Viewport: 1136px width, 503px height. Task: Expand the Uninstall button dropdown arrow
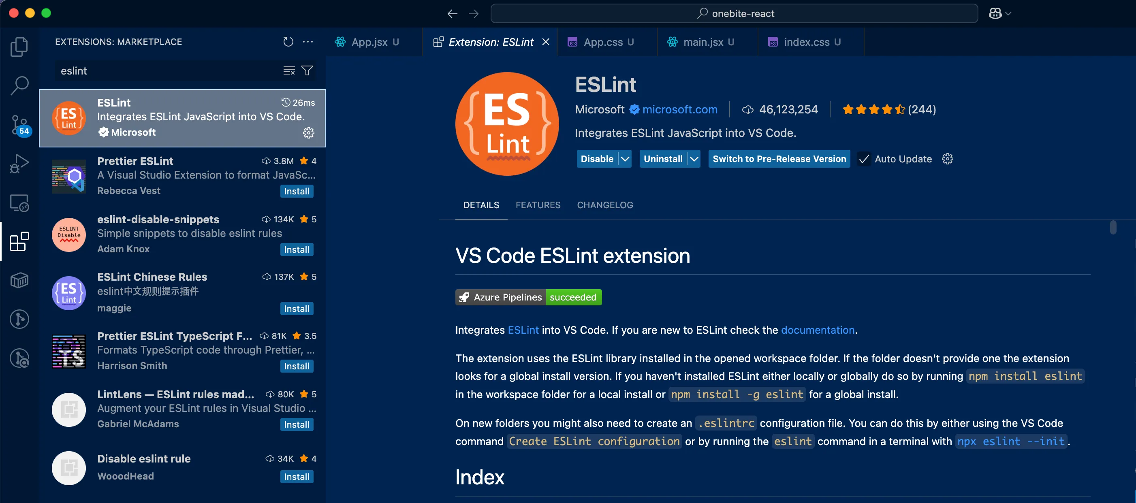coord(694,159)
